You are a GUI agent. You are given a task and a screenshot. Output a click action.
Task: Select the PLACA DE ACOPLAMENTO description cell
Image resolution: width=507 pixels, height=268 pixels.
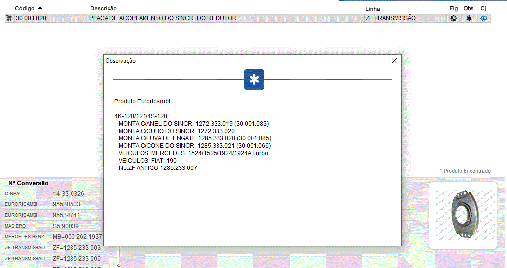[163, 18]
